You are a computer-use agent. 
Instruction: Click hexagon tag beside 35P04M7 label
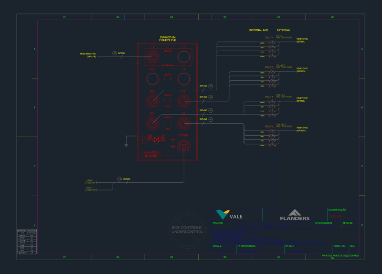click(x=211, y=110)
